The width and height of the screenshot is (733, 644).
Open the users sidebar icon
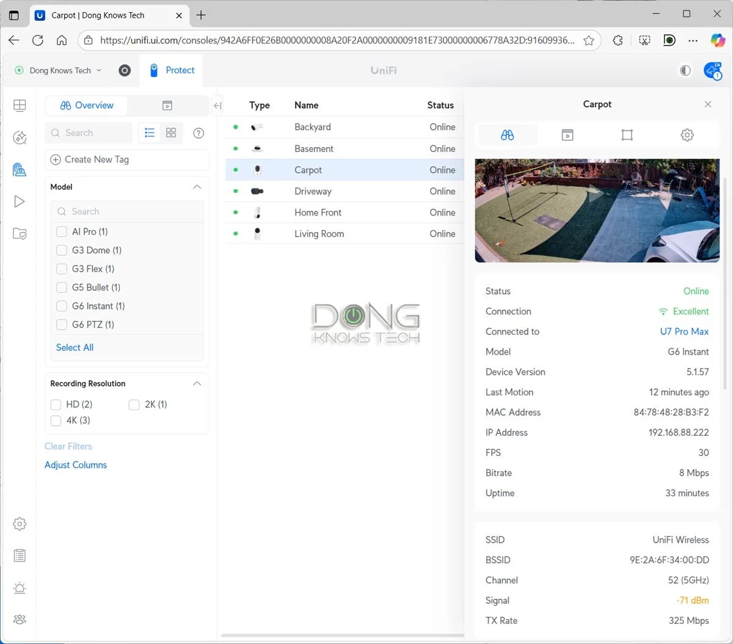(20, 620)
